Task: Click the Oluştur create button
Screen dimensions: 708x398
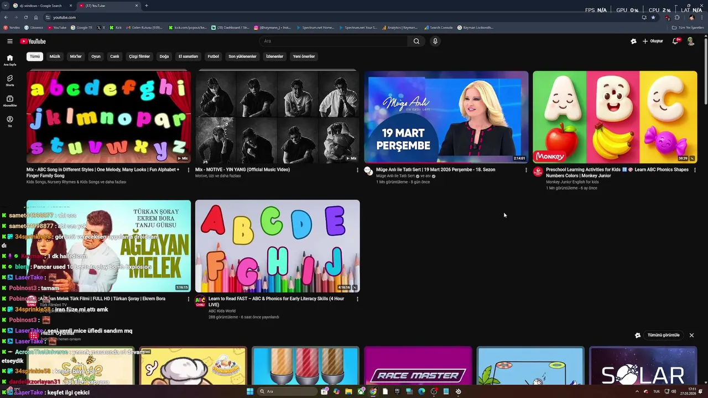Action: (x=653, y=41)
